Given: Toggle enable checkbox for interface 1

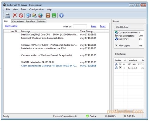Looking at the screenshot, I should pos(120,67).
